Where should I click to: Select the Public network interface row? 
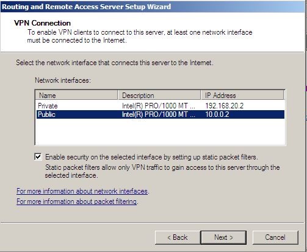tap(160, 114)
